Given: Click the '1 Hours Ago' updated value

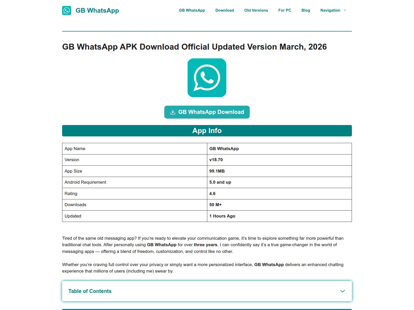Looking at the screenshot, I should click(x=222, y=216).
